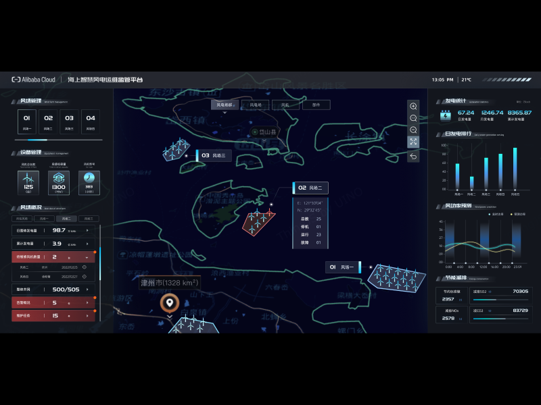
Task: Select wind farm 04 card
Action: click(x=90, y=122)
